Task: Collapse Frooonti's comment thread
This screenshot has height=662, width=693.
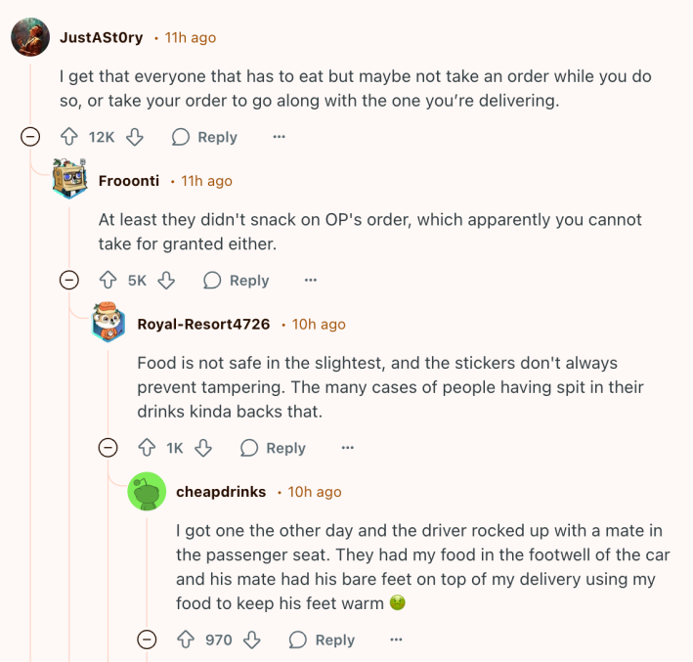Action: point(69,281)
